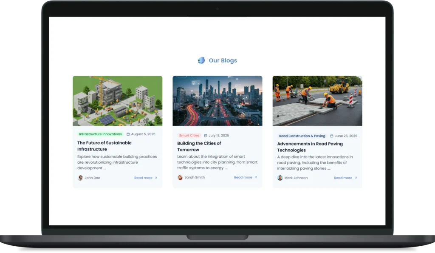The image size is (435, 253).
Task: Open The Future of Sustainable Infrastructure title
Action: [x=105, y=146]
